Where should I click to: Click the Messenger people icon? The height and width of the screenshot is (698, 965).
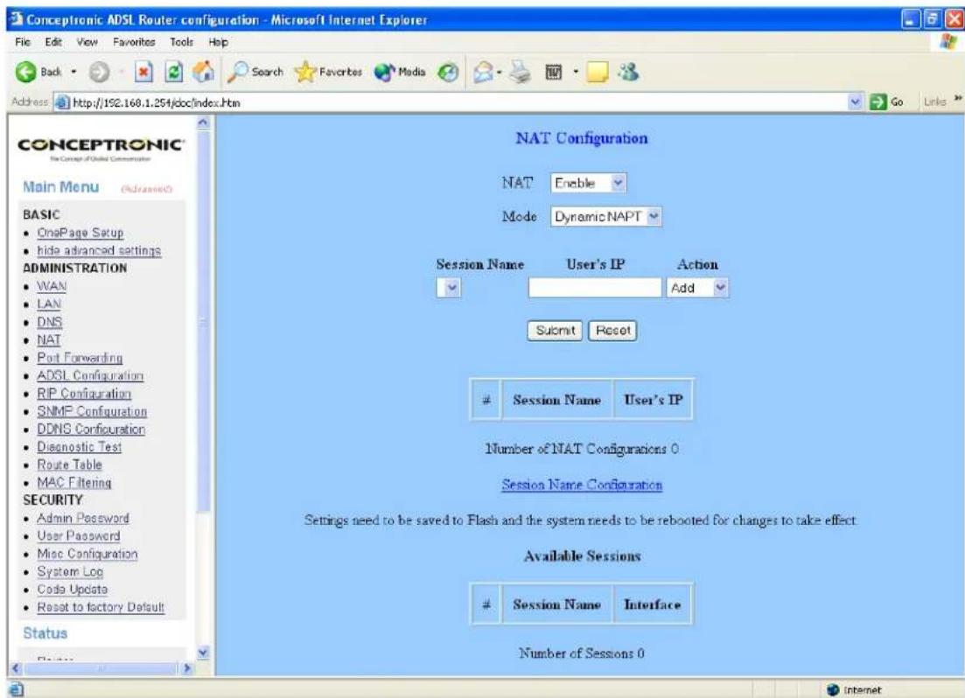[628, 72]
